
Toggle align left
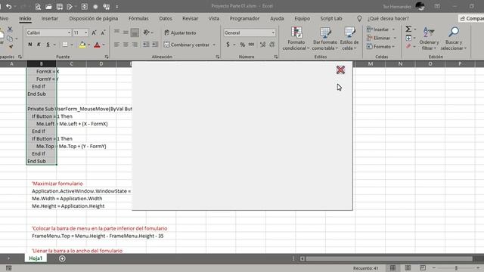click(116, 45)
